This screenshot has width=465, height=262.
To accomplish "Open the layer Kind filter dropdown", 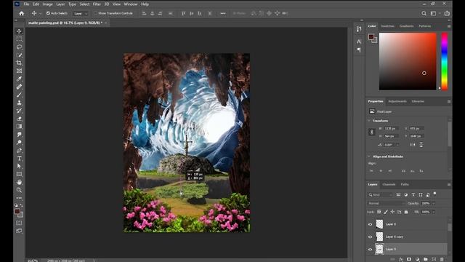I will click(381, 195).
